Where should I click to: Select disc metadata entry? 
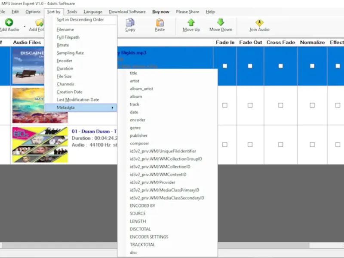coord(167,252)
